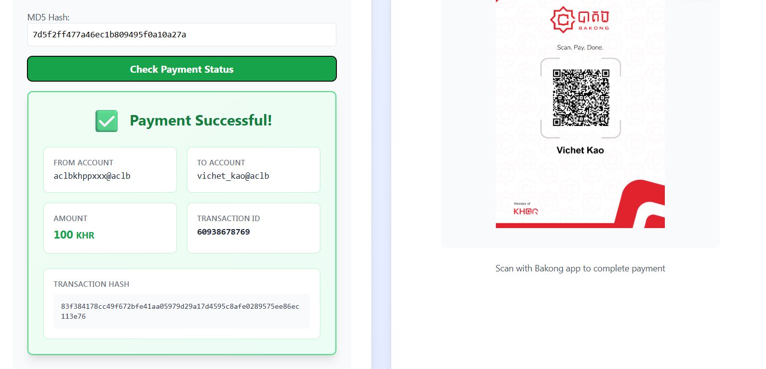
Task: Click the Bakong logo on the QR card
Action: click(x=580, y=19)
